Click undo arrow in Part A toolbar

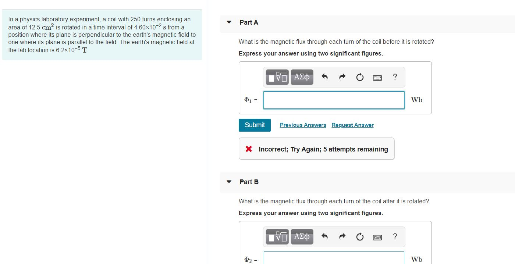click(x=324, y=77)
